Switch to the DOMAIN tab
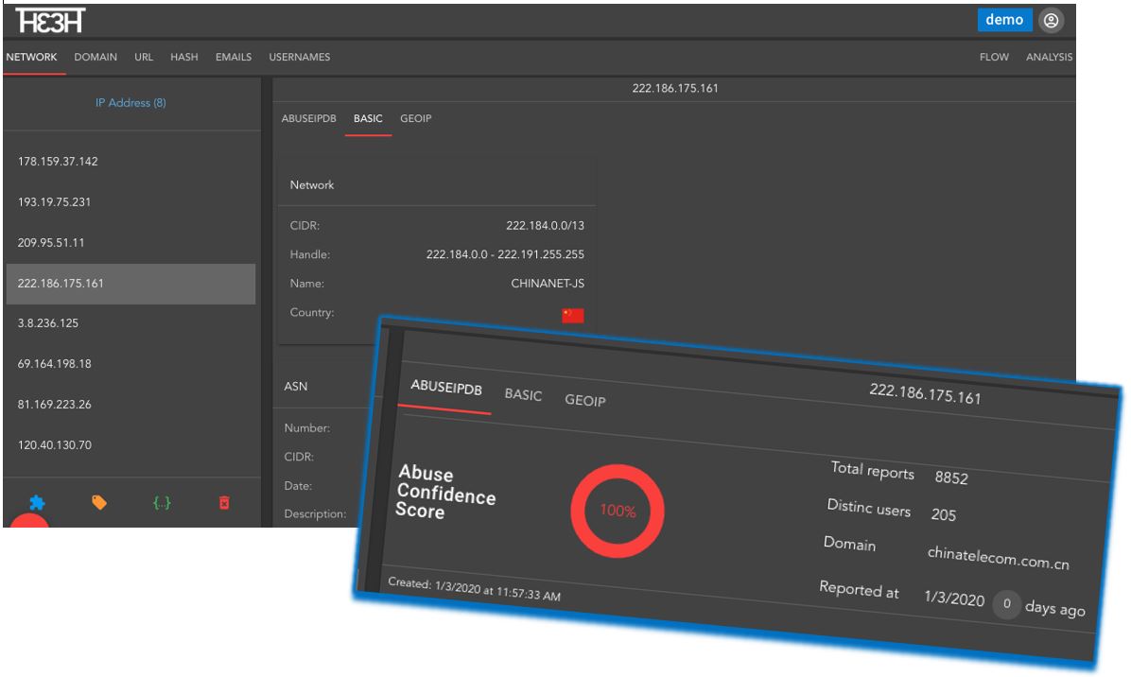 96,58
